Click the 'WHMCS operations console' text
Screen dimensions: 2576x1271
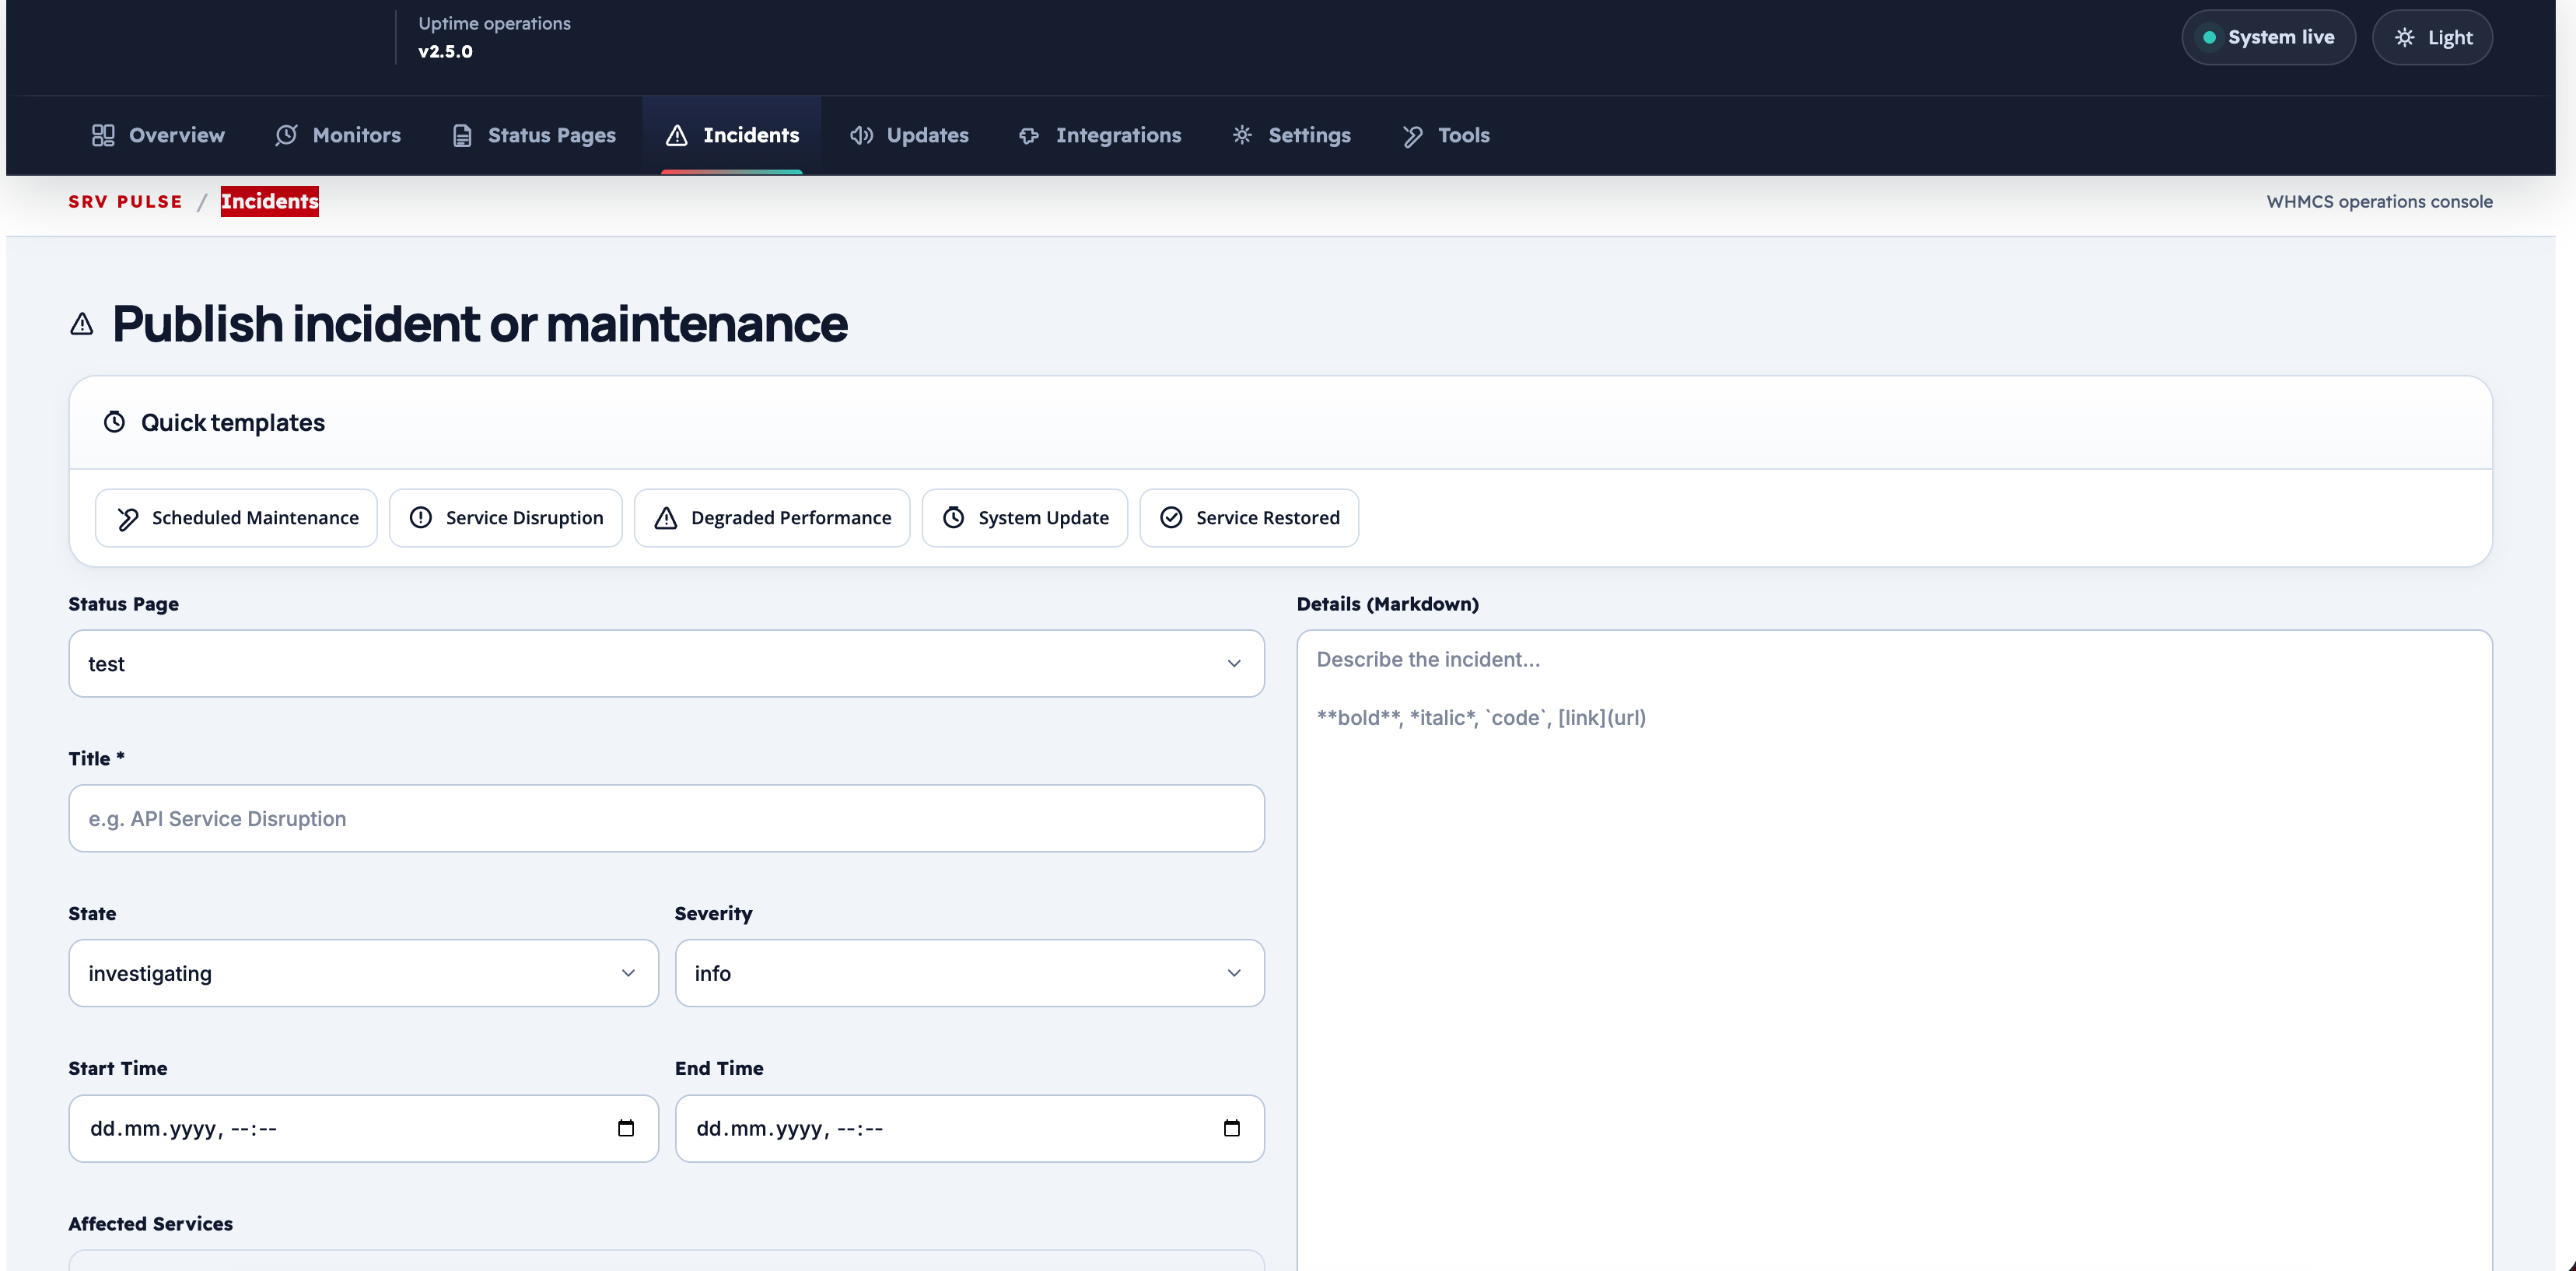pos(2379,202)
